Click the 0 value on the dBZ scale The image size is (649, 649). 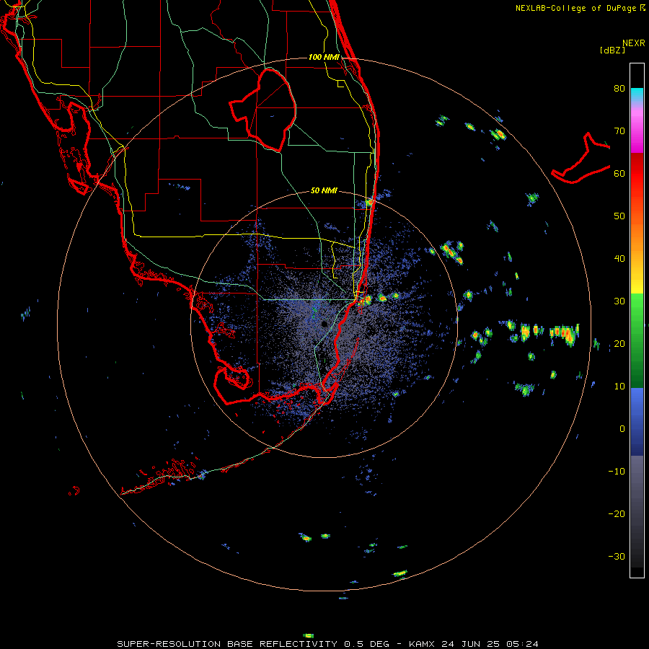(622, 429)
